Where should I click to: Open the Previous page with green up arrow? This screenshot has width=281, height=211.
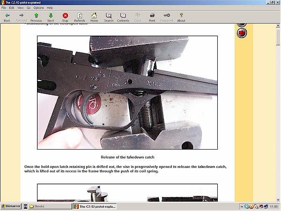pyautogui.click(x=36, y=17)
